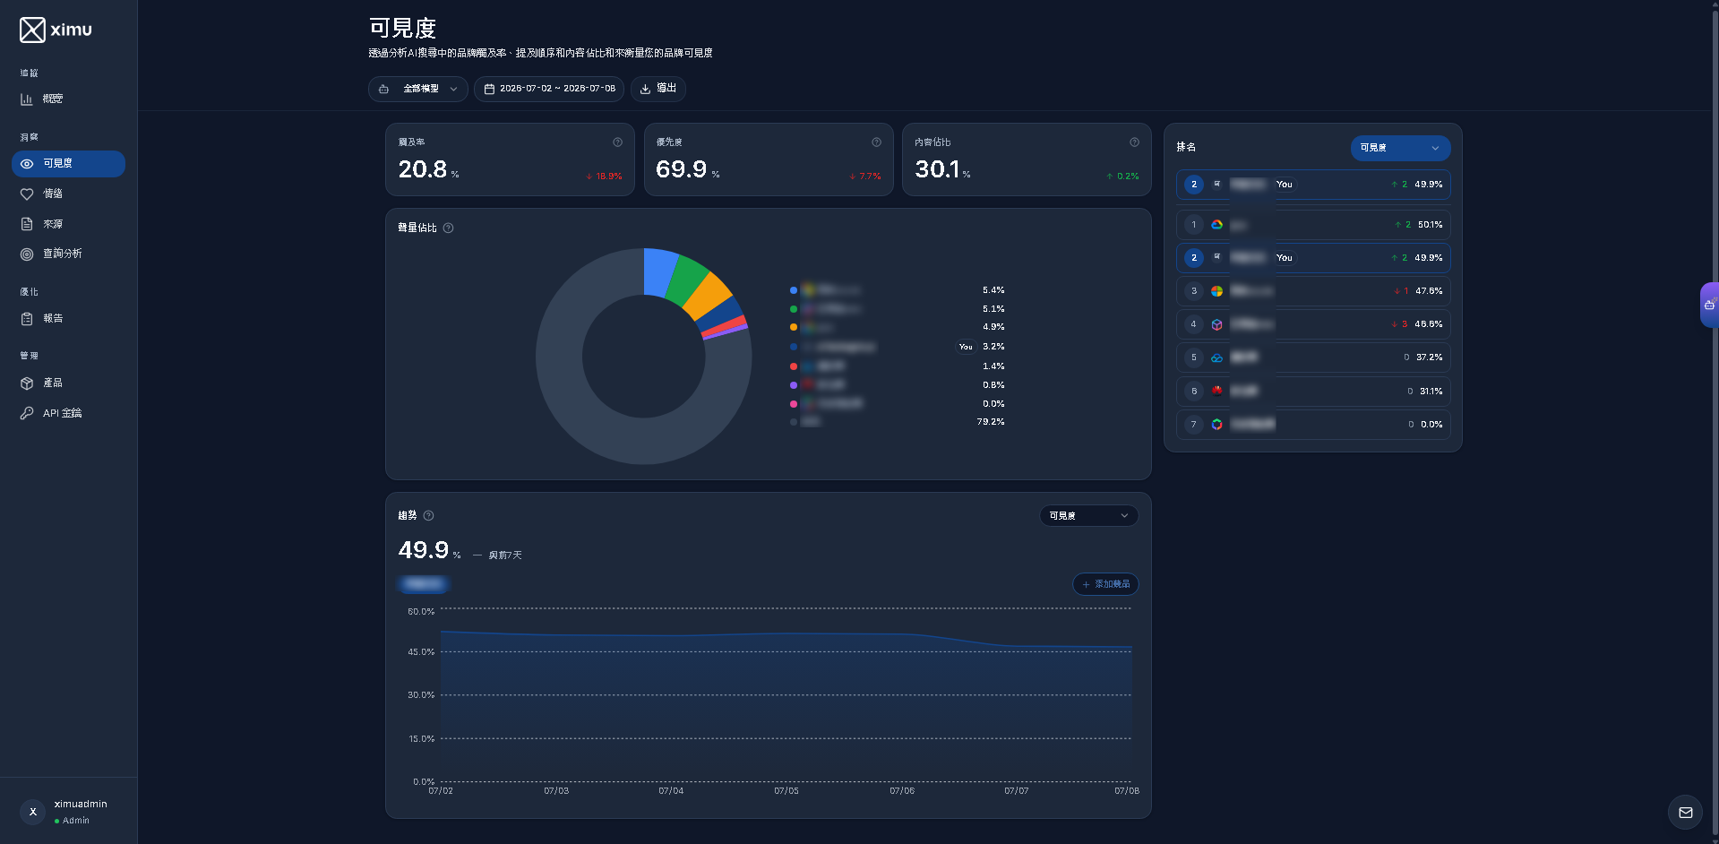Click the help icon on 內容佔比 card

click(1134, 142)
